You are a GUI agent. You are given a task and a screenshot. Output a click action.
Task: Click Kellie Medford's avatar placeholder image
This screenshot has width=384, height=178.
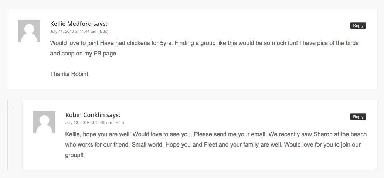pos(29,31)
